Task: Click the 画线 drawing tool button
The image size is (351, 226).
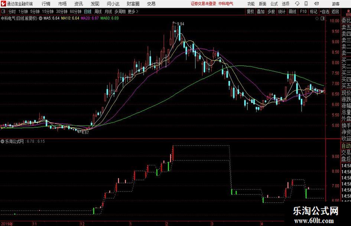Action: [x=292, y=12]
